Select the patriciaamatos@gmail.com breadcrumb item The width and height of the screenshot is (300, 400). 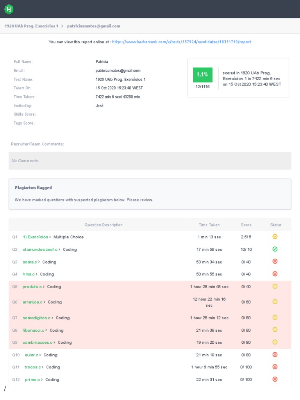point(93,26)
